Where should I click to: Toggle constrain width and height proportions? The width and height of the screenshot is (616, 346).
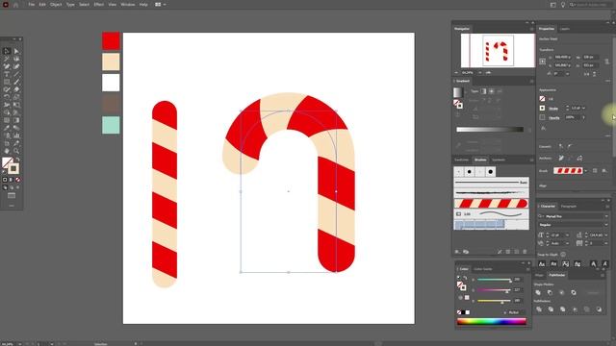click(607, 62)
